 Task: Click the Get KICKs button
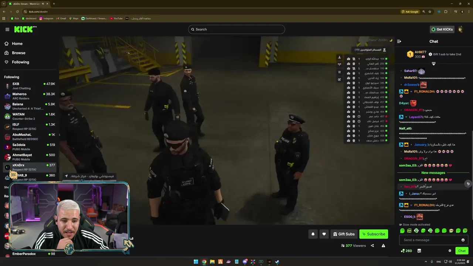(442, 29)
